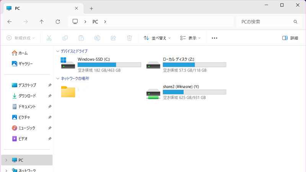Go up one folder level arrow
Image resolution: width=306 pixels, height=172 pixels.
42,22
